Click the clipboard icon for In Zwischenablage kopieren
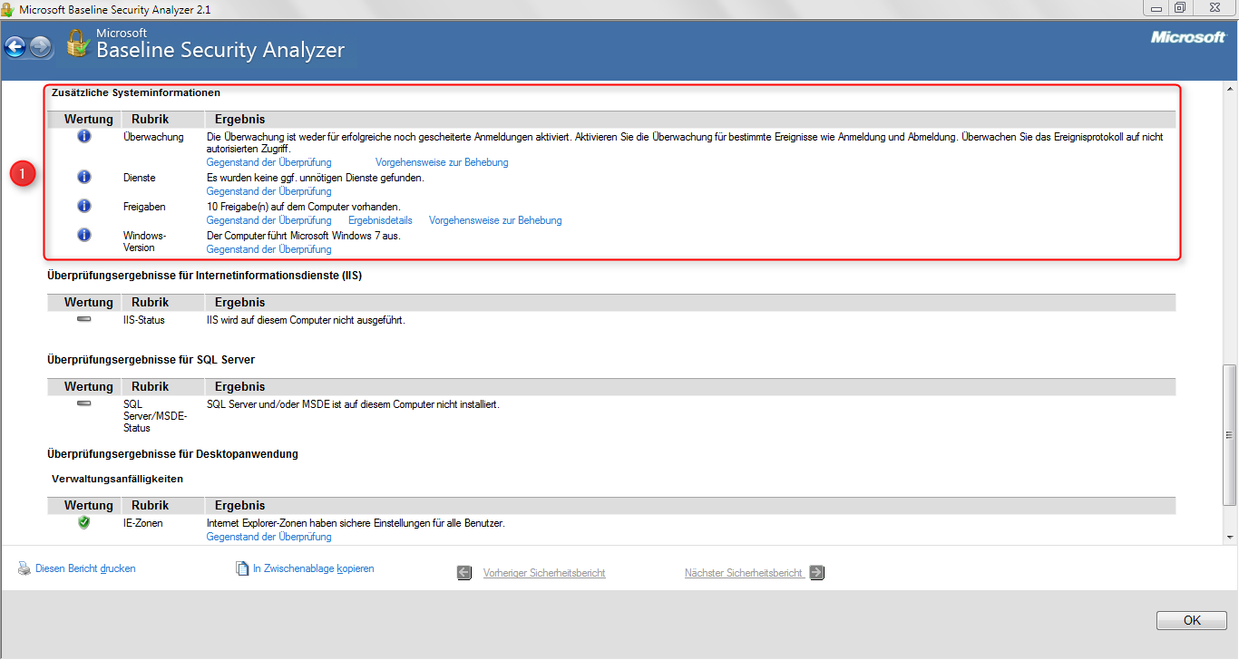 click(x=242, y=568)
